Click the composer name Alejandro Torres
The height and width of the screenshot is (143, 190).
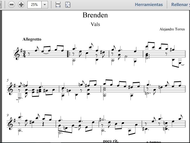click(x=172, y=29)
